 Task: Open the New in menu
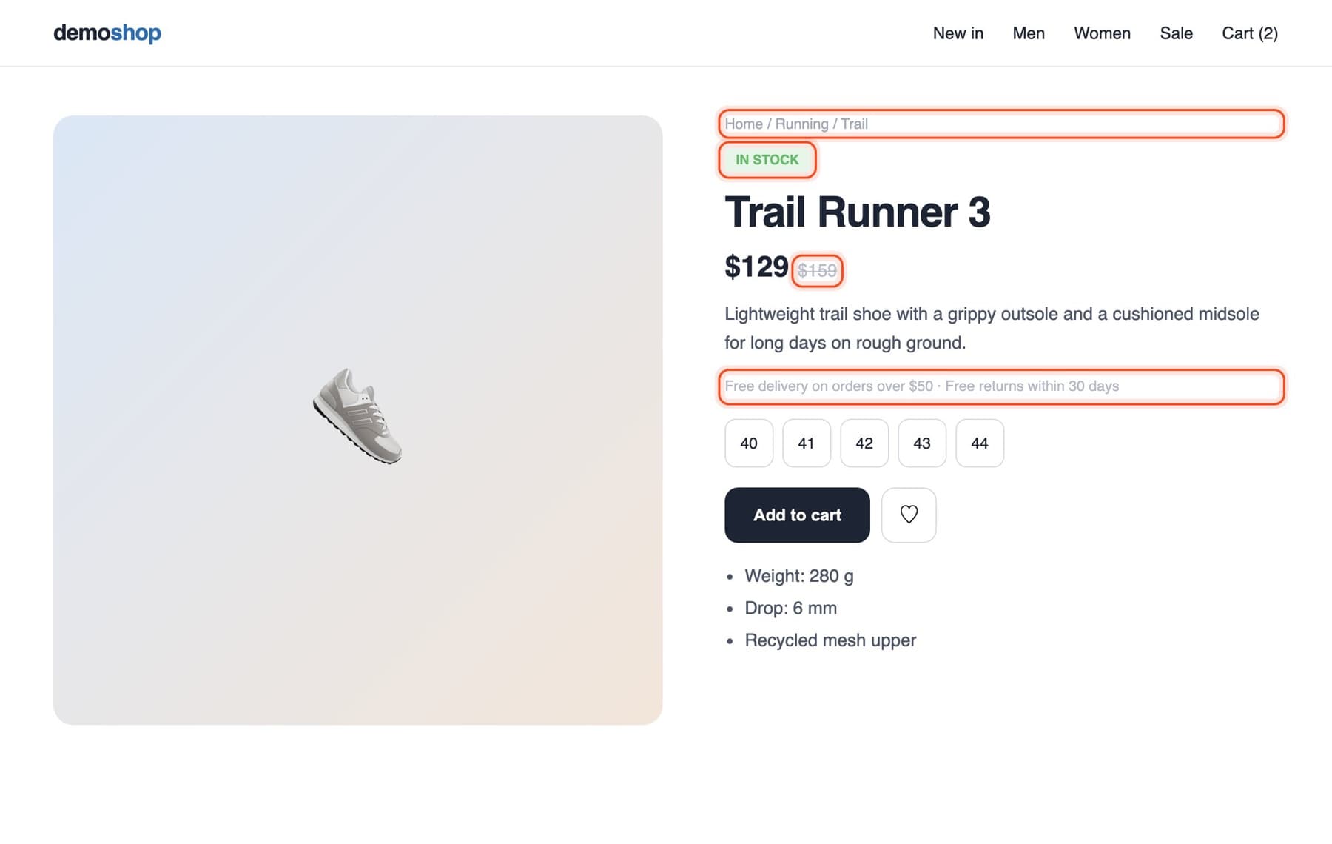click(958, 33)
